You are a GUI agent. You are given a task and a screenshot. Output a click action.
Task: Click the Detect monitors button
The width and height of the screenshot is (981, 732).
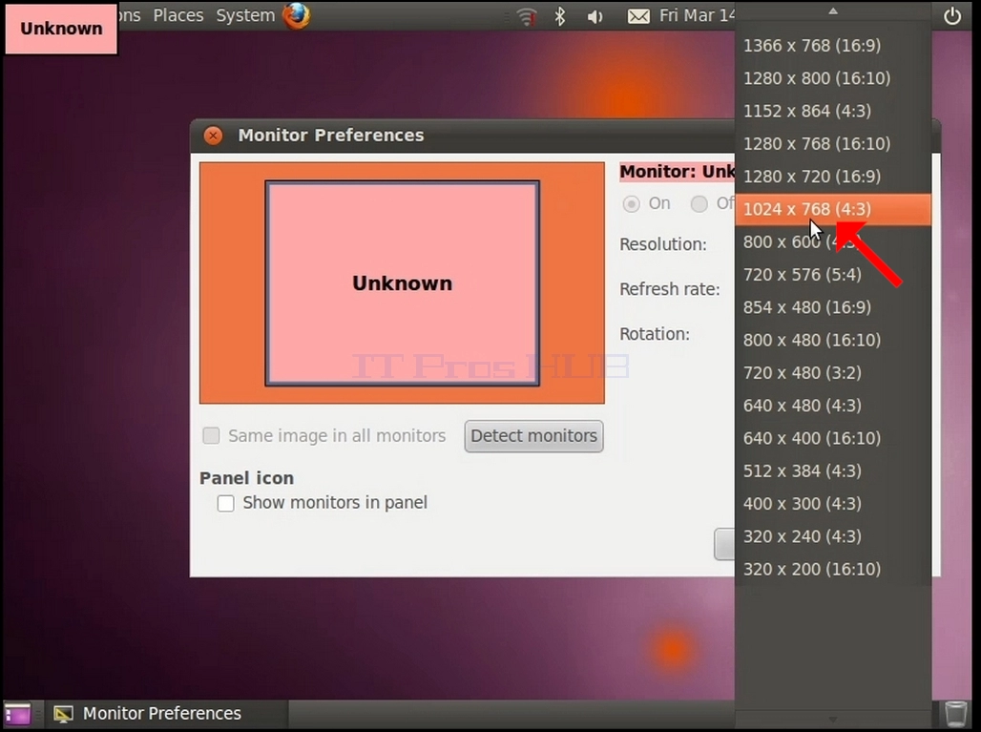tap(533, 436)
